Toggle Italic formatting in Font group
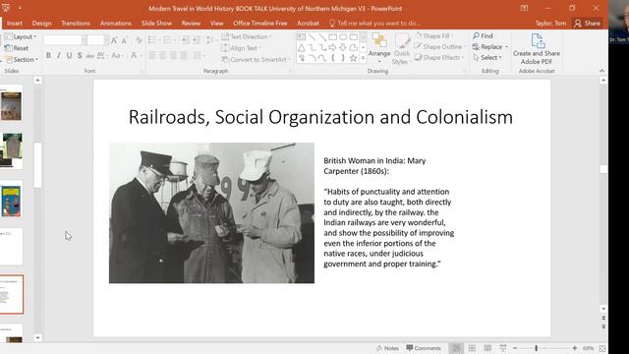Image resolution: width=629 pixels, height=354 pixels. (59, 55)
